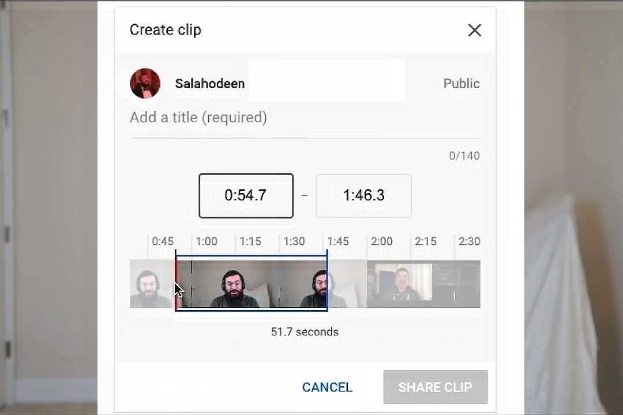Image resolution: width=623 pixels, height=415 pixels.
Task: Close the Create clip dialog
Action: tap(474, 30)
